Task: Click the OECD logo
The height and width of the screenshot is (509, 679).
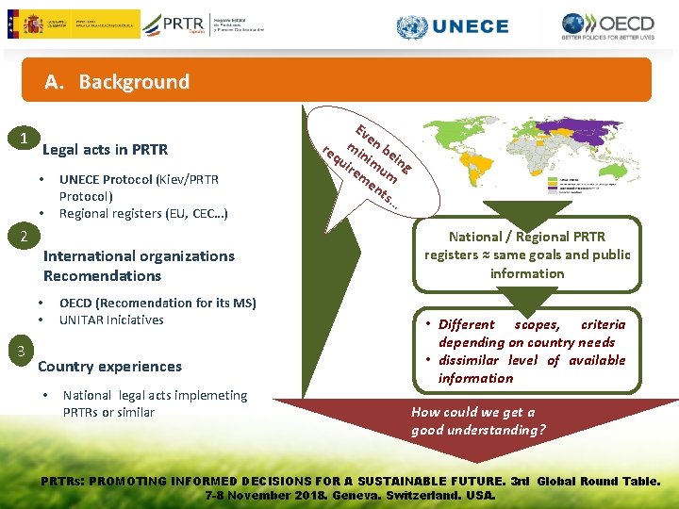Action: (x=608, y=26)
